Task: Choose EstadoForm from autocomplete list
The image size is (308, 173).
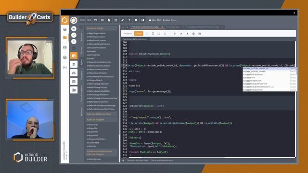Action: (269, 78)
